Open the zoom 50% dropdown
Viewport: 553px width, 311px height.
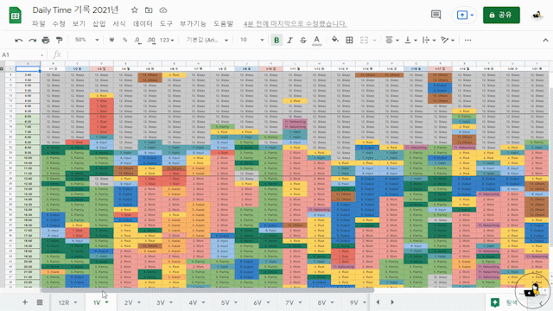point(86,40)
